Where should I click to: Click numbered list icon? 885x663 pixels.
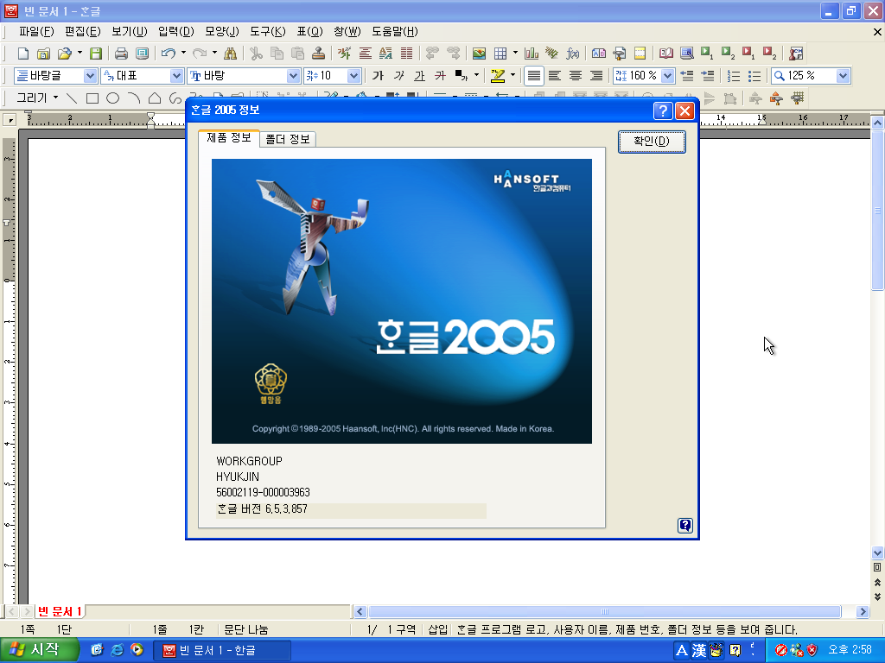pos(734,76)
